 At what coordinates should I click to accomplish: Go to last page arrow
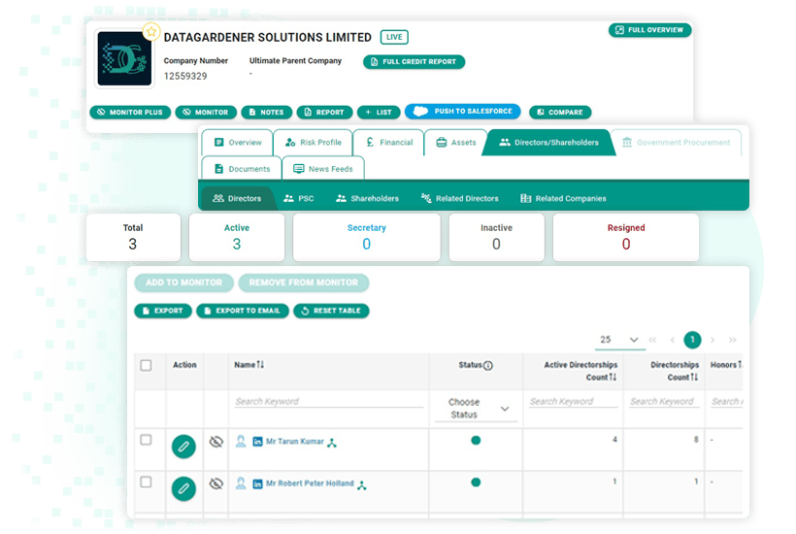(733, 340)
